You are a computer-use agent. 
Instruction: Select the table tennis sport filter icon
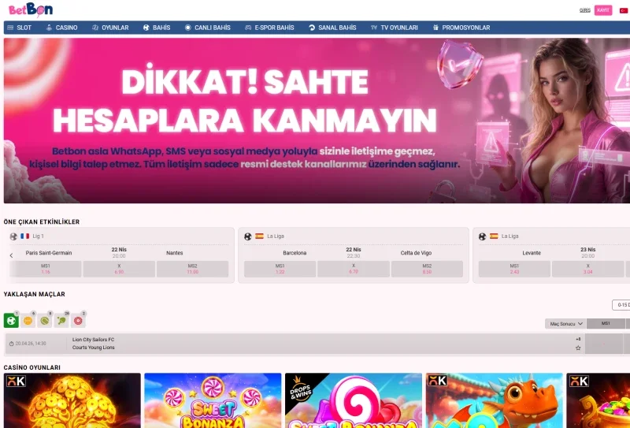click(61, 321)
